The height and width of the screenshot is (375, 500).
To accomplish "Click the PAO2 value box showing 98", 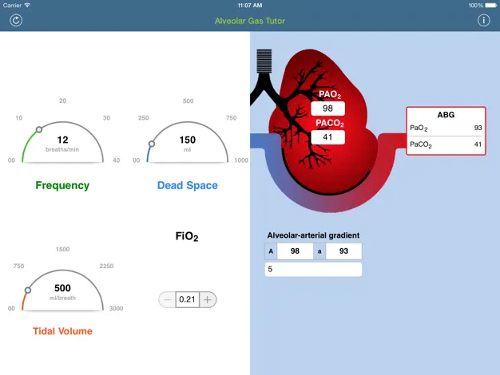I will [x=327, y=109].
